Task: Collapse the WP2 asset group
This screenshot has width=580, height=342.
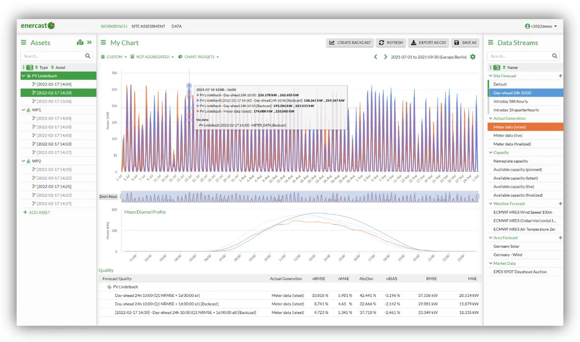Action: point(24,161)
